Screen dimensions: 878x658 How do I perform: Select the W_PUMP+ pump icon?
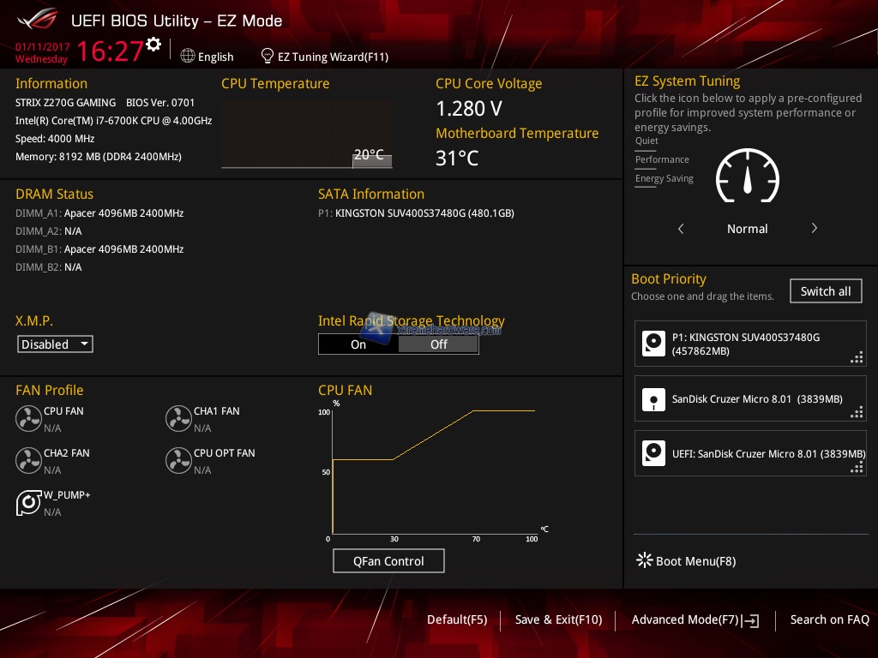click(28, 502)
